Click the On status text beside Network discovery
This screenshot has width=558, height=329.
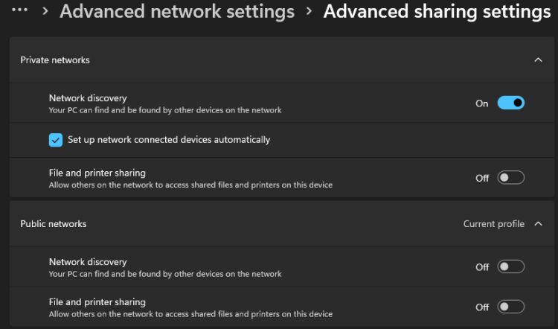[x=482, y=103]
